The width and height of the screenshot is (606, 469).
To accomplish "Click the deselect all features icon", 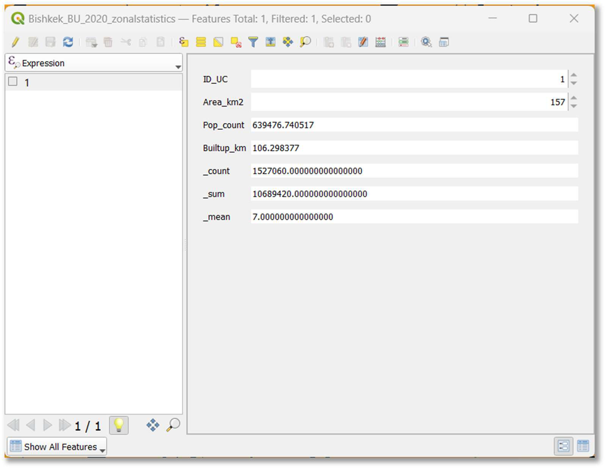I will pos(236,42).
